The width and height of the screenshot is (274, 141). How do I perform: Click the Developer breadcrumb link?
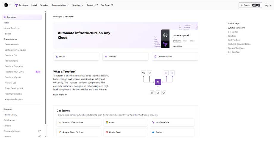(57, 17)
